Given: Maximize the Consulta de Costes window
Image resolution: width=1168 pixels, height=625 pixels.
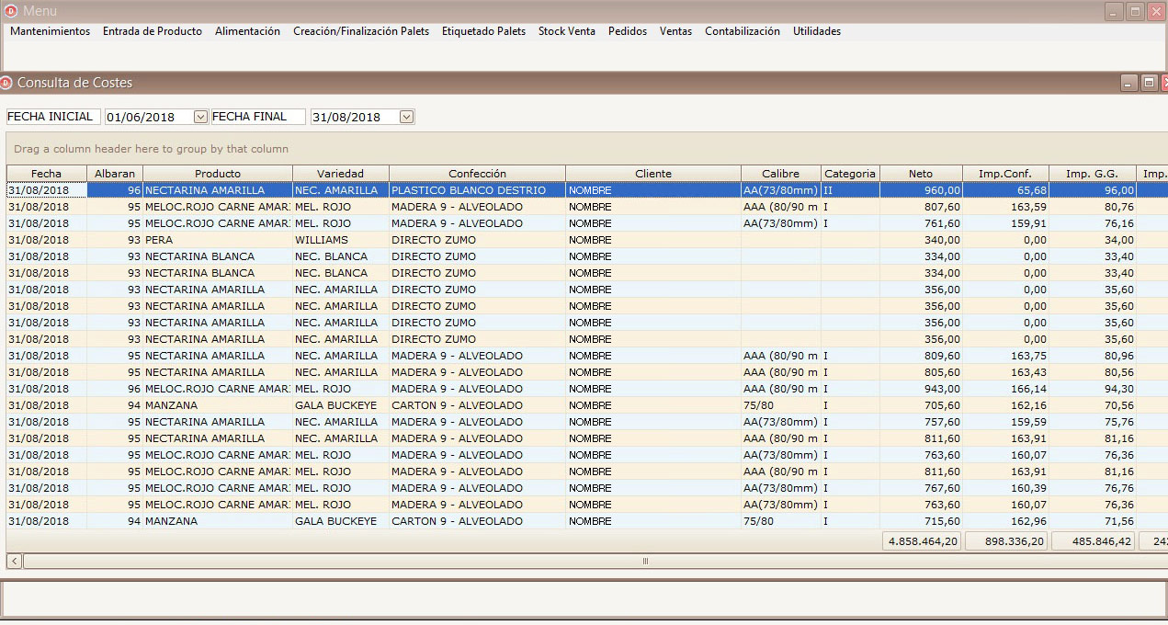Looking at the screenshot, I should point(1149,84).
